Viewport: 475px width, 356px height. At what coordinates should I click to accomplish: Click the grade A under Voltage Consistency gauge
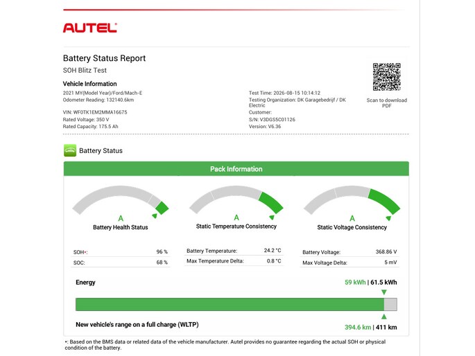pyautogui.click(x=352, y=218)
